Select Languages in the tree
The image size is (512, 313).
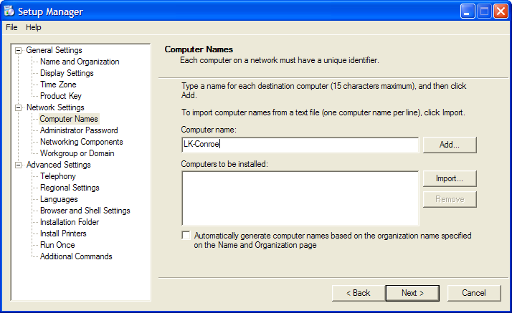point(59,199)
